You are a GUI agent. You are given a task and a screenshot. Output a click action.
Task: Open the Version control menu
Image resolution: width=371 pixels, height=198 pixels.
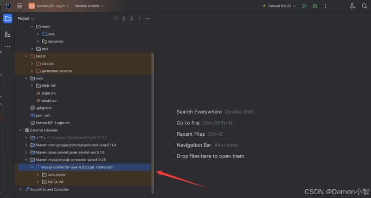(x=89, y=6)
